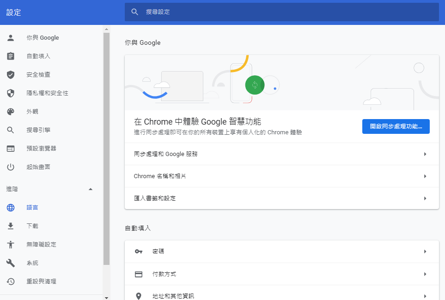Click the 開啟同步處理功能 button

pyautogui.click(x=396, y=126)
